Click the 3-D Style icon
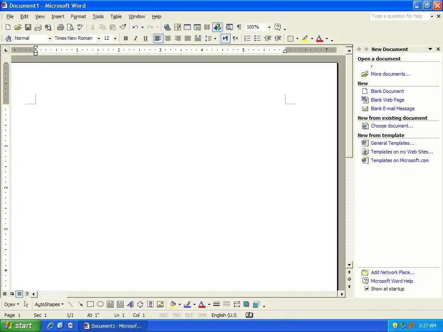The width and height of the screenshot is (443, 332). point(257,304)
